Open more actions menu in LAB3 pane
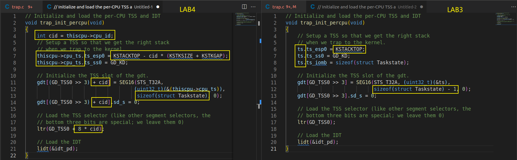Image resolution: width=517 pixels, height=160 pixels. tap(514, 7)
